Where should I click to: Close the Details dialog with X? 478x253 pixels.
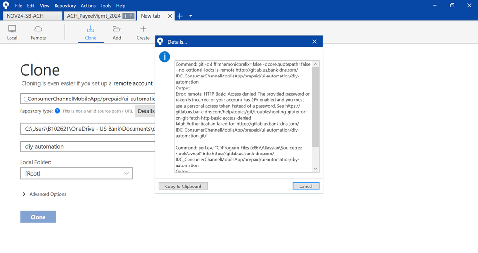tap(315, 42)
